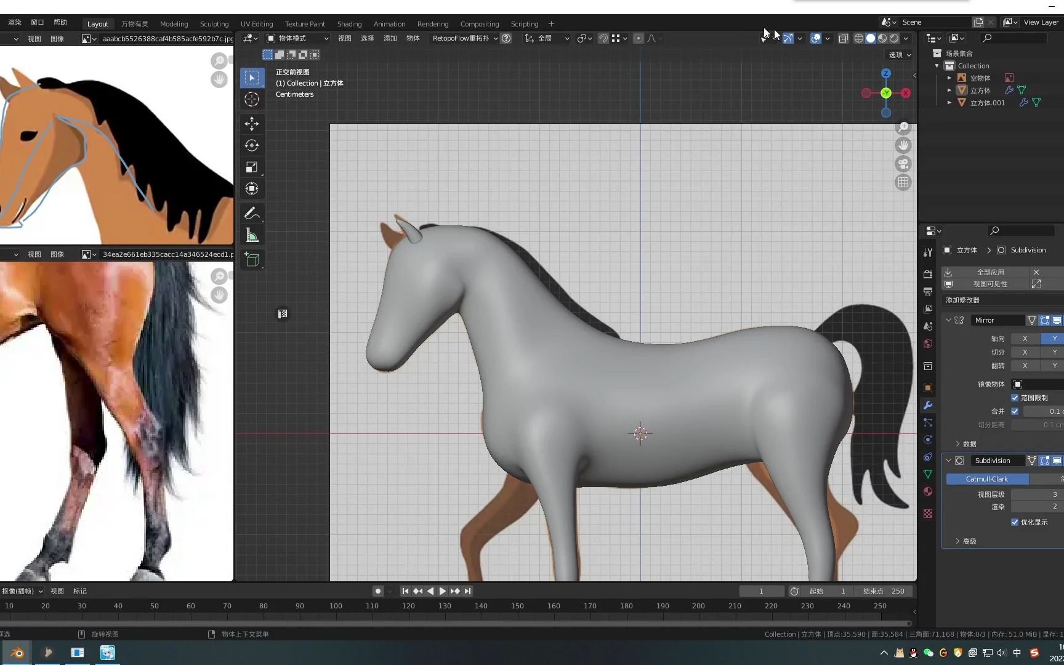Select the Measure tool
The height and width of the screenshot is (665, 1064).
tap(252, 235)
